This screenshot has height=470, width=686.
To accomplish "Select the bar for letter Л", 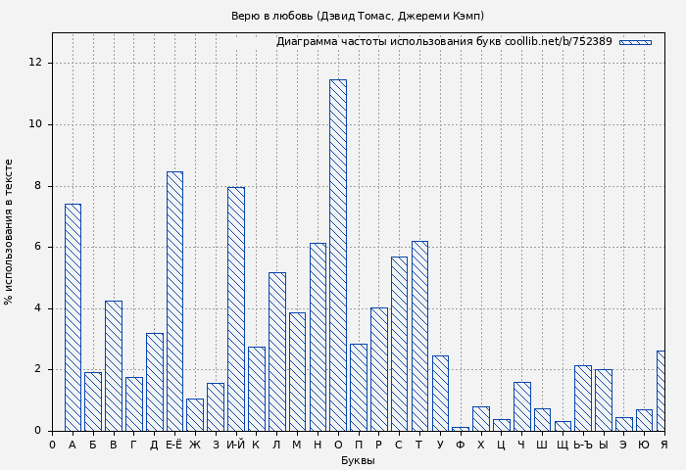I will 277,352.
